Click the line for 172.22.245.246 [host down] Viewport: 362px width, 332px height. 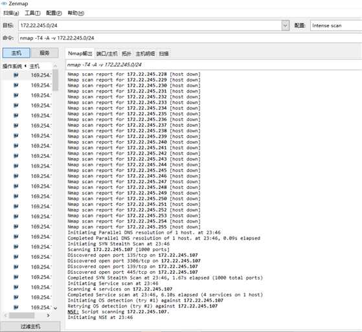coord(134,176)
